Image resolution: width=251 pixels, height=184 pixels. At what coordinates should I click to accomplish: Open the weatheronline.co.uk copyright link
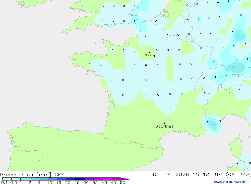(230, 182)
